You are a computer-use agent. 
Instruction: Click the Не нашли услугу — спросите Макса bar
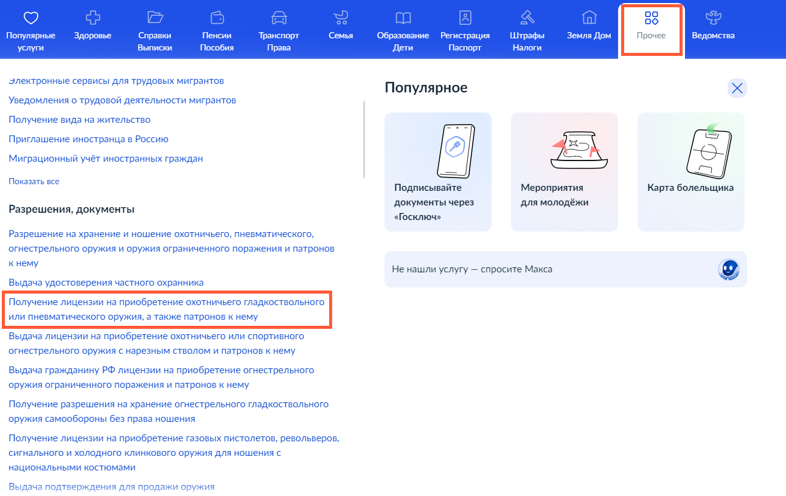coord(565,269)
